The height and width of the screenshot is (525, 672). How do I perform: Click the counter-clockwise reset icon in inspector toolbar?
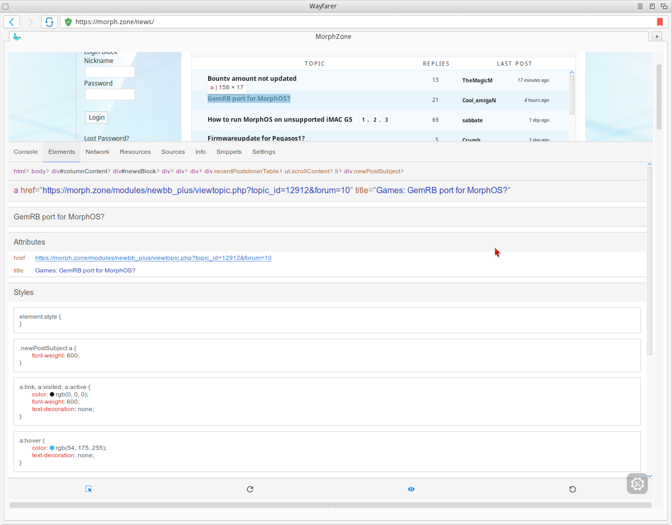tap(573, 489)
